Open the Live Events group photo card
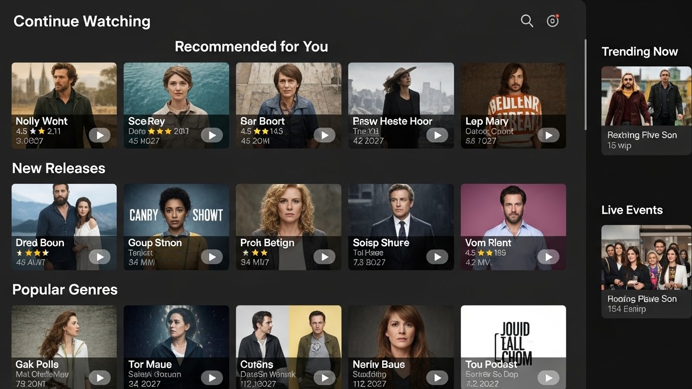The image size is (692, 389). (x=646, y=271)
